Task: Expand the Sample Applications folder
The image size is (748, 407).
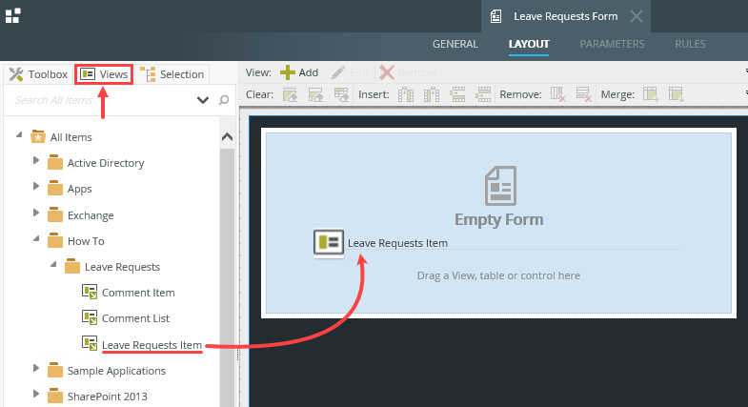Action: (36, 370)
